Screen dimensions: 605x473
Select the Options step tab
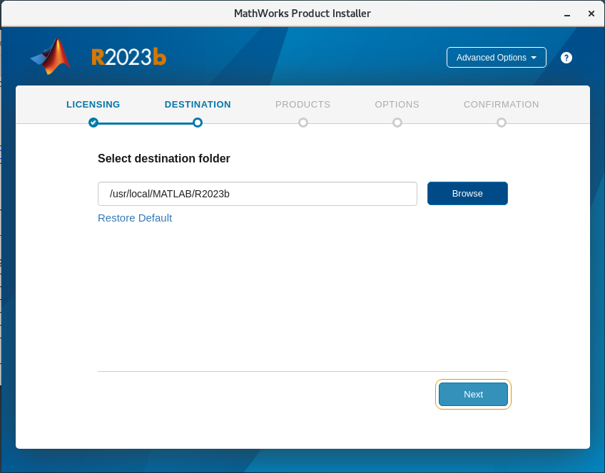397,105
